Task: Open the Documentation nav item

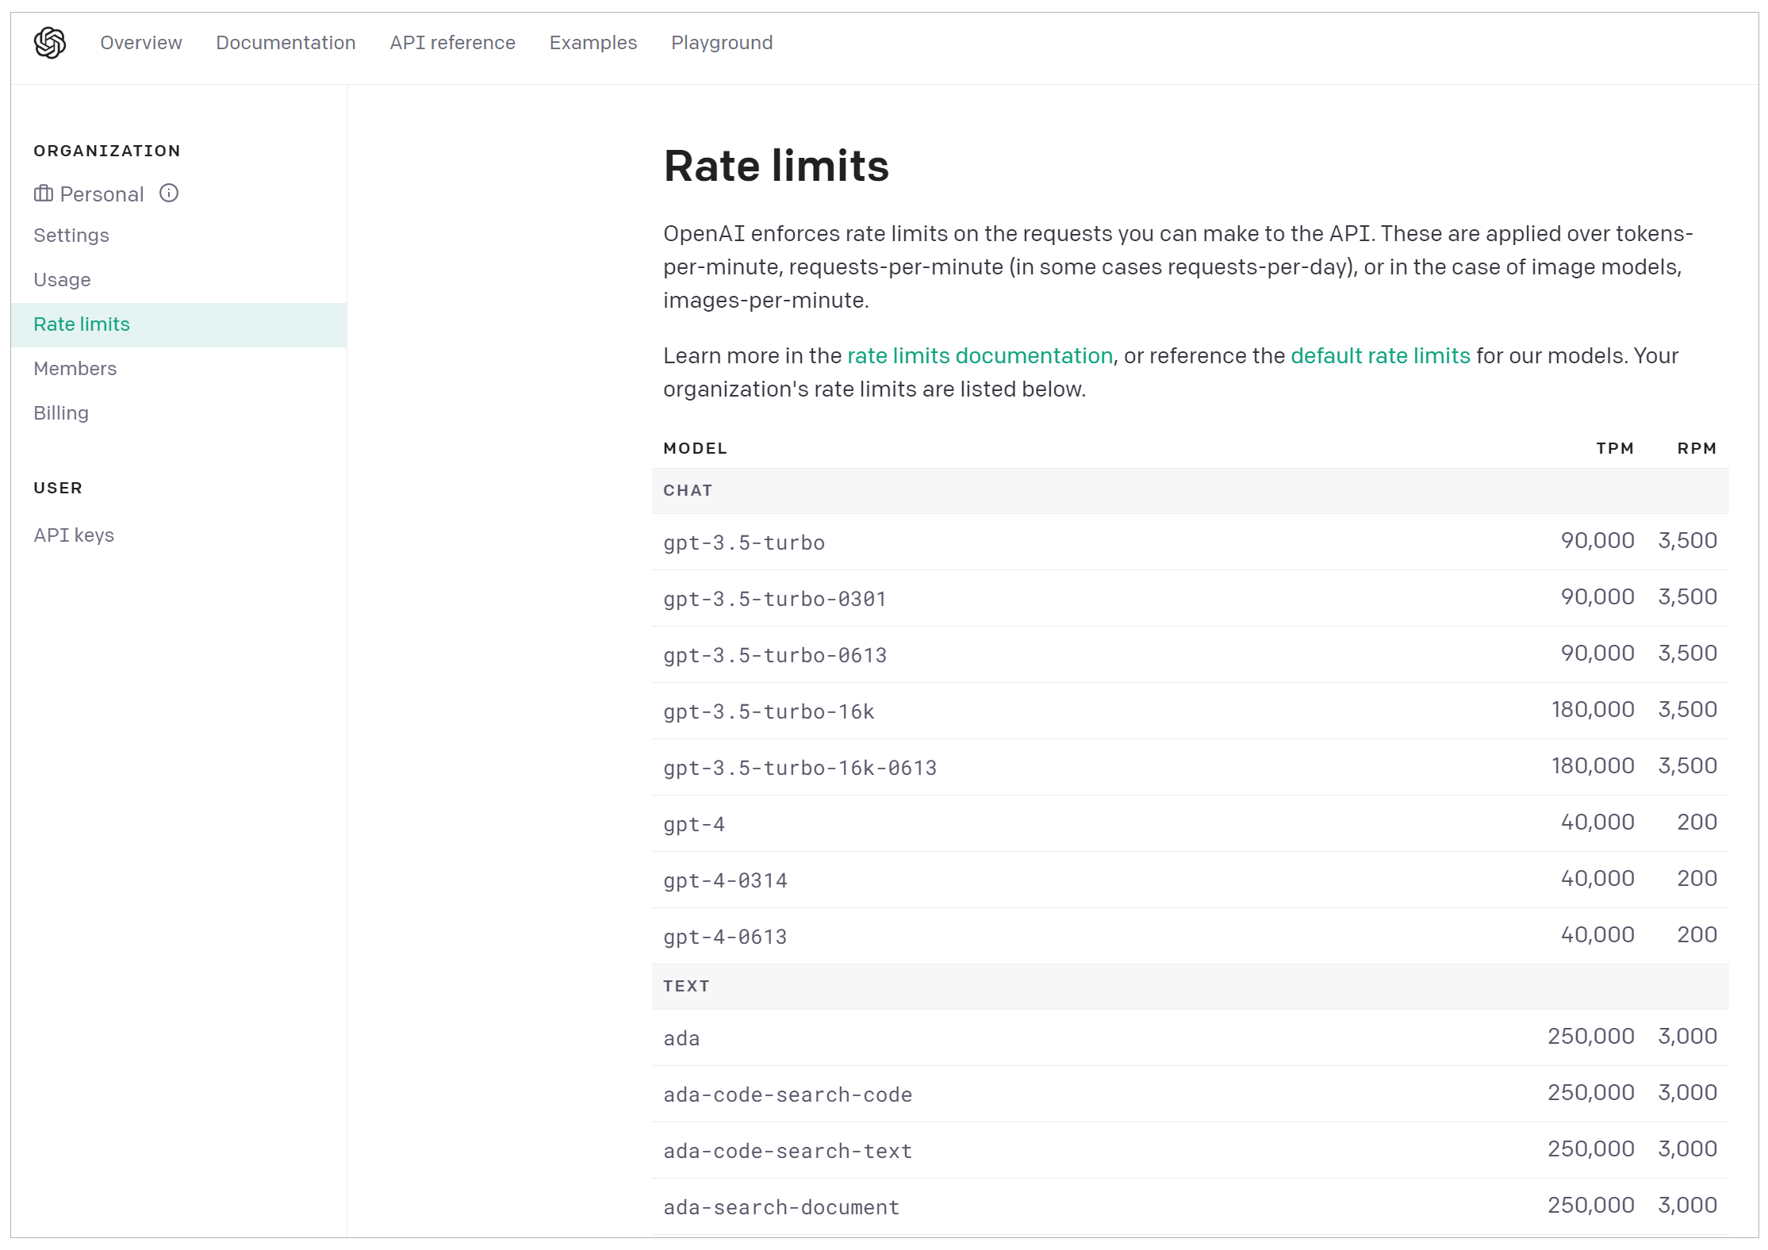Action: (x=286, y=43)
